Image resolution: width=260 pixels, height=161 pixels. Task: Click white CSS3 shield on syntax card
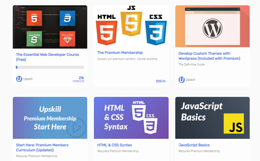pyautogui.click(x=150, y=126)
